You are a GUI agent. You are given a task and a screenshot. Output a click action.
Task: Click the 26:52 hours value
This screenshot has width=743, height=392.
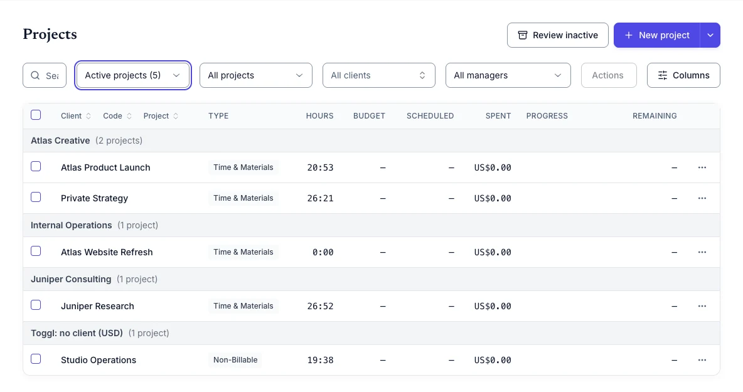pos(320,306)
